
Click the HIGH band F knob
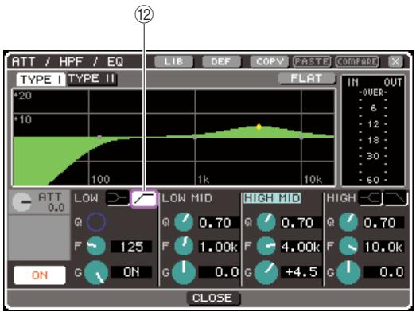tap(348, 246)
